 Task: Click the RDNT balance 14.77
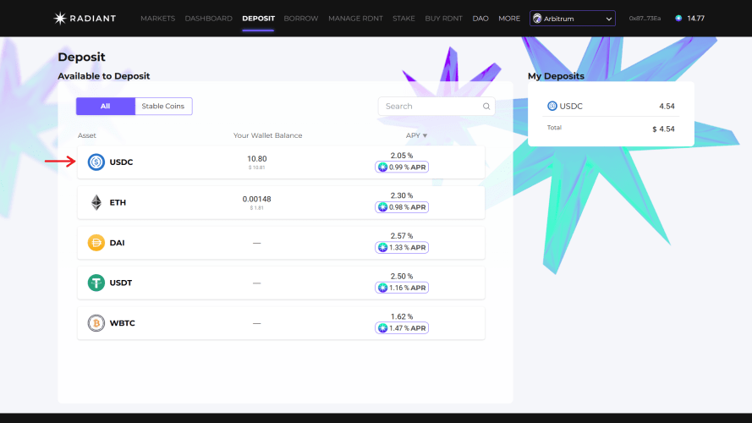click(x=695, y=19)
